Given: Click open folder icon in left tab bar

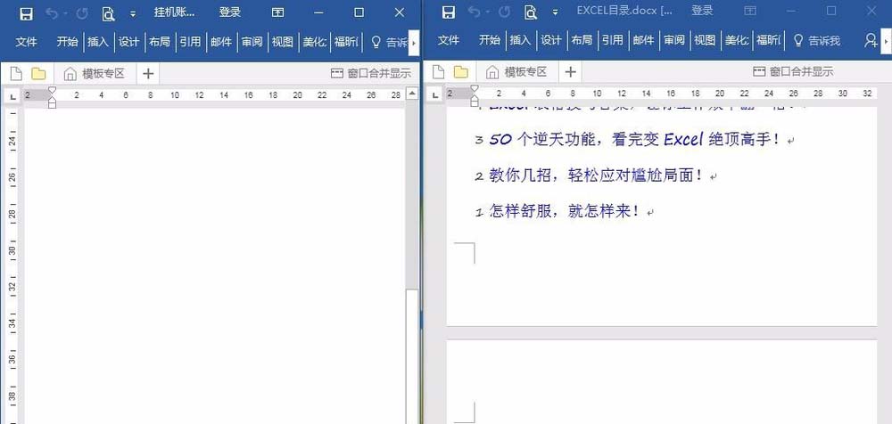Looking at the screenshot, I should tap(38, 73).
